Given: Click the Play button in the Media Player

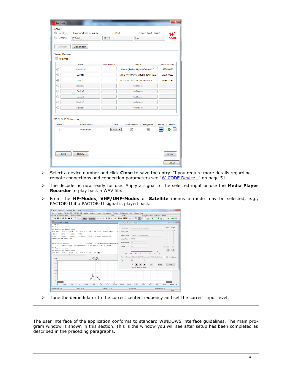Looking at the screenshot, I should click(x=136, y=264).
